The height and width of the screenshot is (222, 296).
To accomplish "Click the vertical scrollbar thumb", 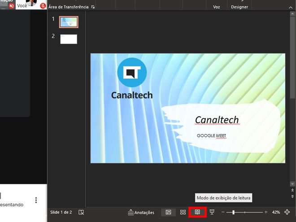I will 292,57.
